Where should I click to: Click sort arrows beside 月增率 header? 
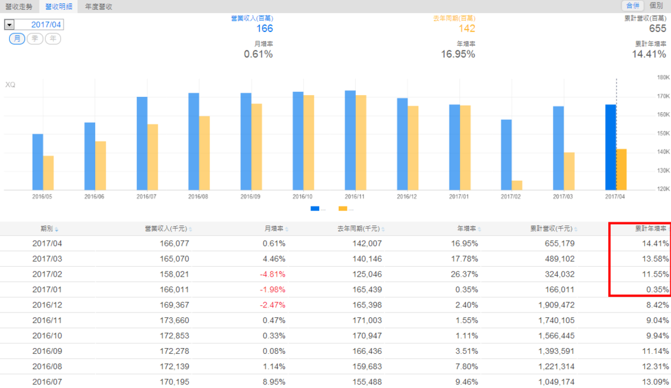click(x=287, y=229)
